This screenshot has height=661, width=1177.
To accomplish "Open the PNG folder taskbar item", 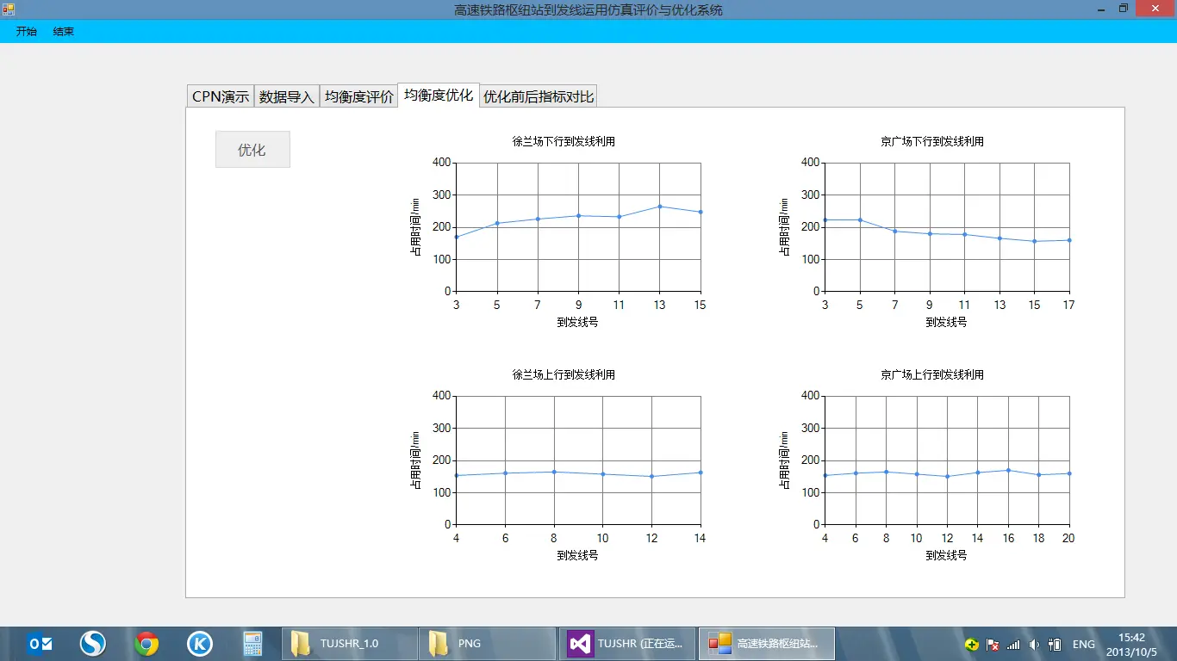I will coord(487,644).
